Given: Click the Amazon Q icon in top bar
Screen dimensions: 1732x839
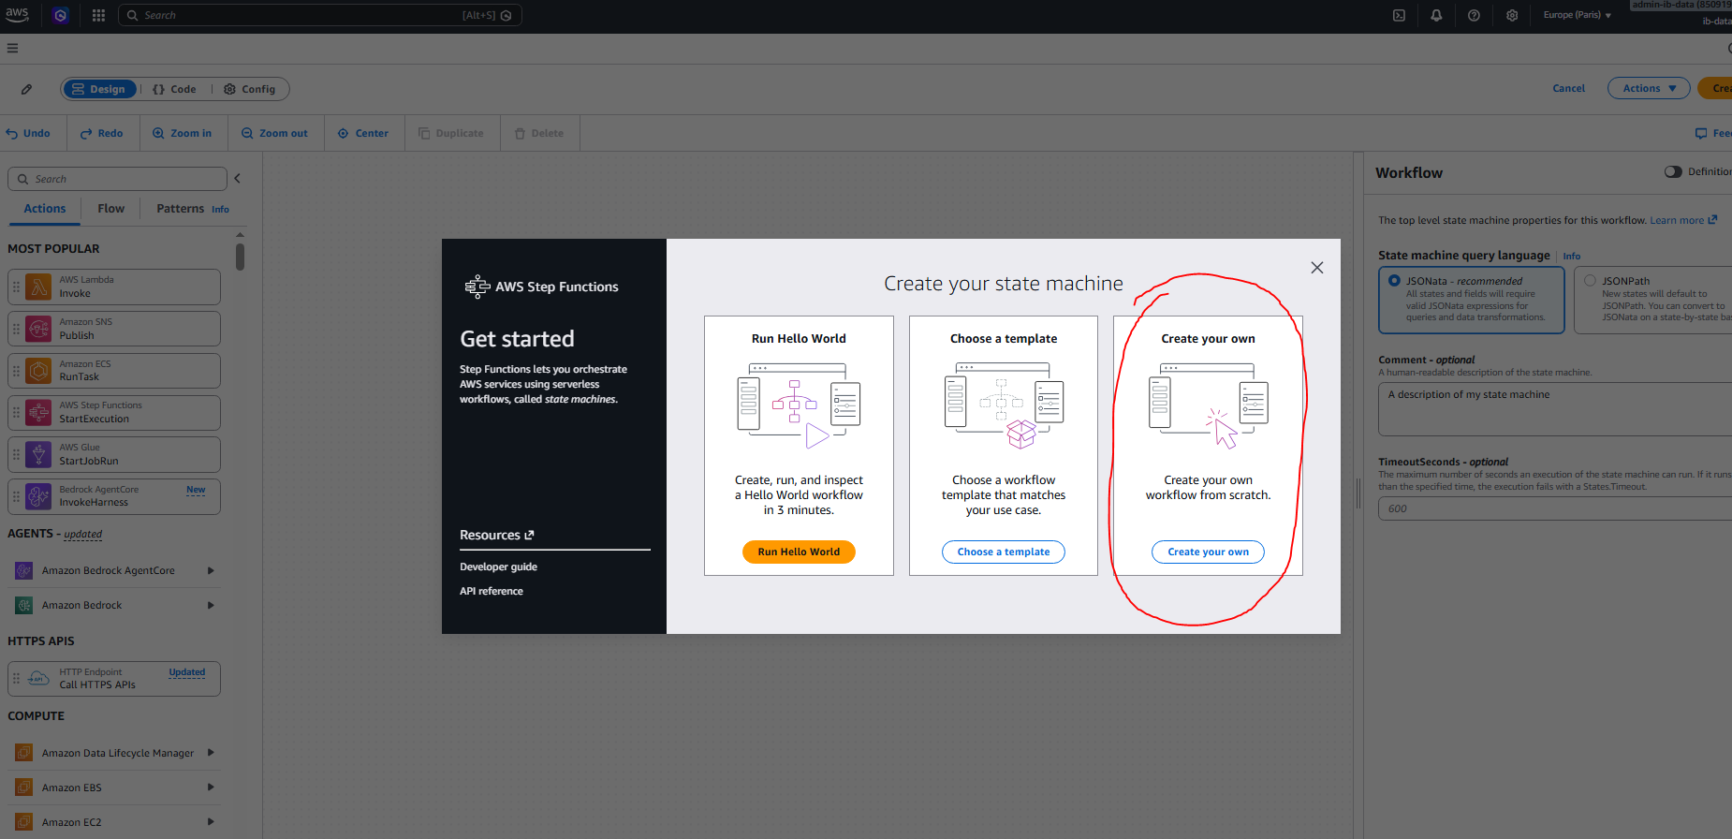Looking at the screenshot, I should (61, 15).
